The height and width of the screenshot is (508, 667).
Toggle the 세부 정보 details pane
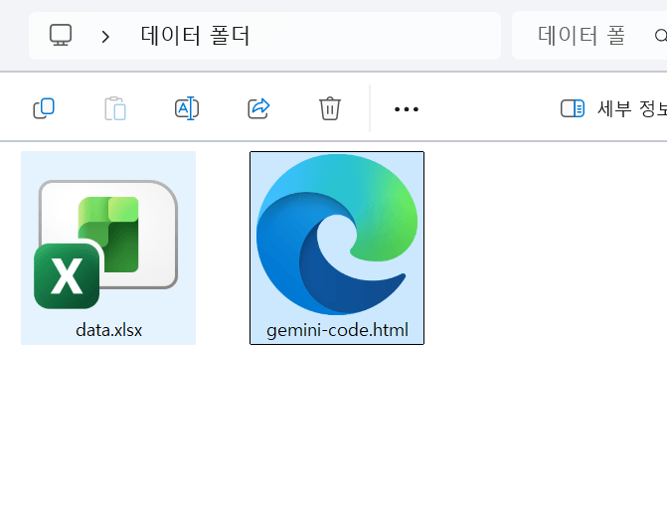pos(614,108)
